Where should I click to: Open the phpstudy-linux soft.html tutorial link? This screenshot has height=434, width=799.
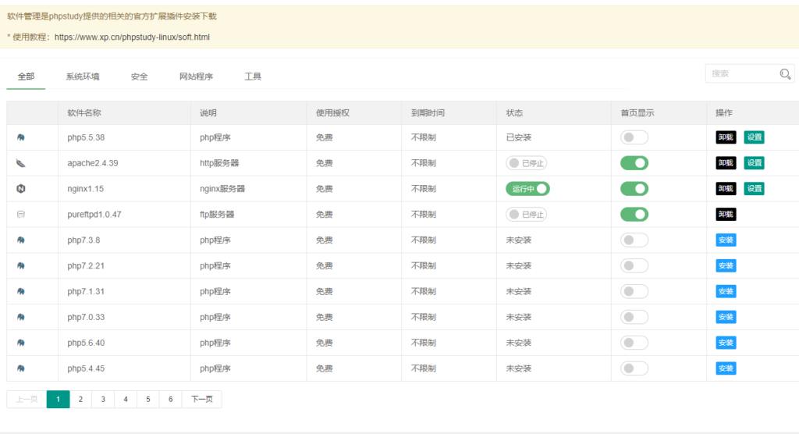[x=132, y=37]
